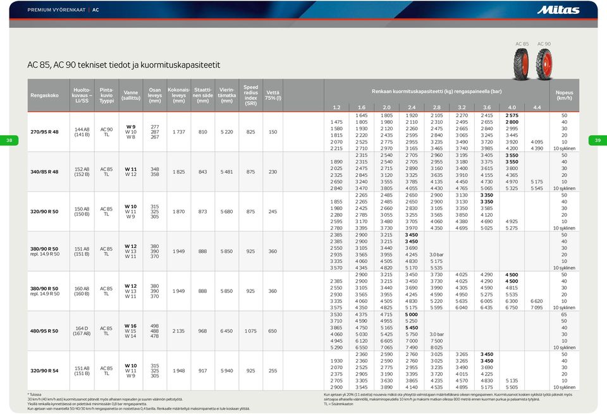
Task: Click the AC 85 tire image
Action: [522, 64]
